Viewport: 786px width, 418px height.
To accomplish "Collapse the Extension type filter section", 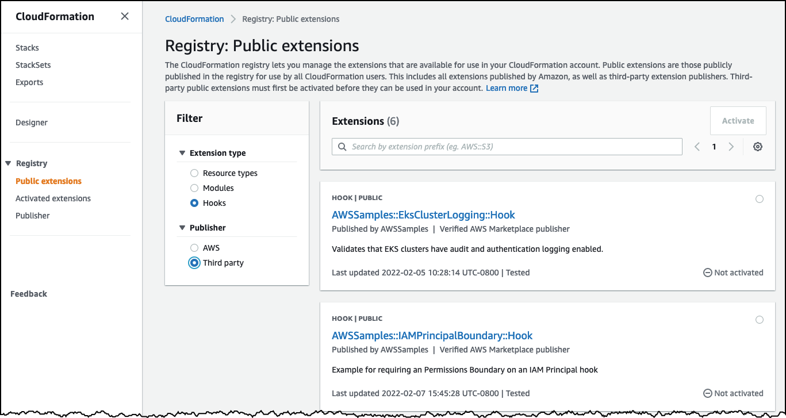I will point(182,153).
